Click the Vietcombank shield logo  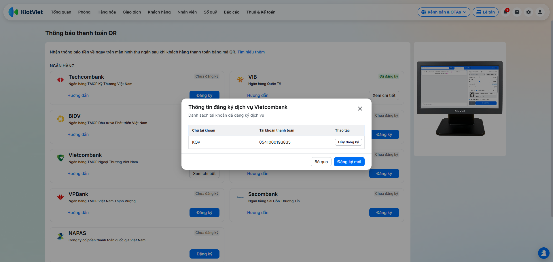pyautogui.click(x=60, y=158)
